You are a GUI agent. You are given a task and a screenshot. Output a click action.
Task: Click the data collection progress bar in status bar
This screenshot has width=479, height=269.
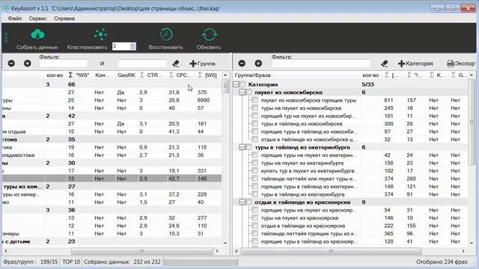coord(201,262)
